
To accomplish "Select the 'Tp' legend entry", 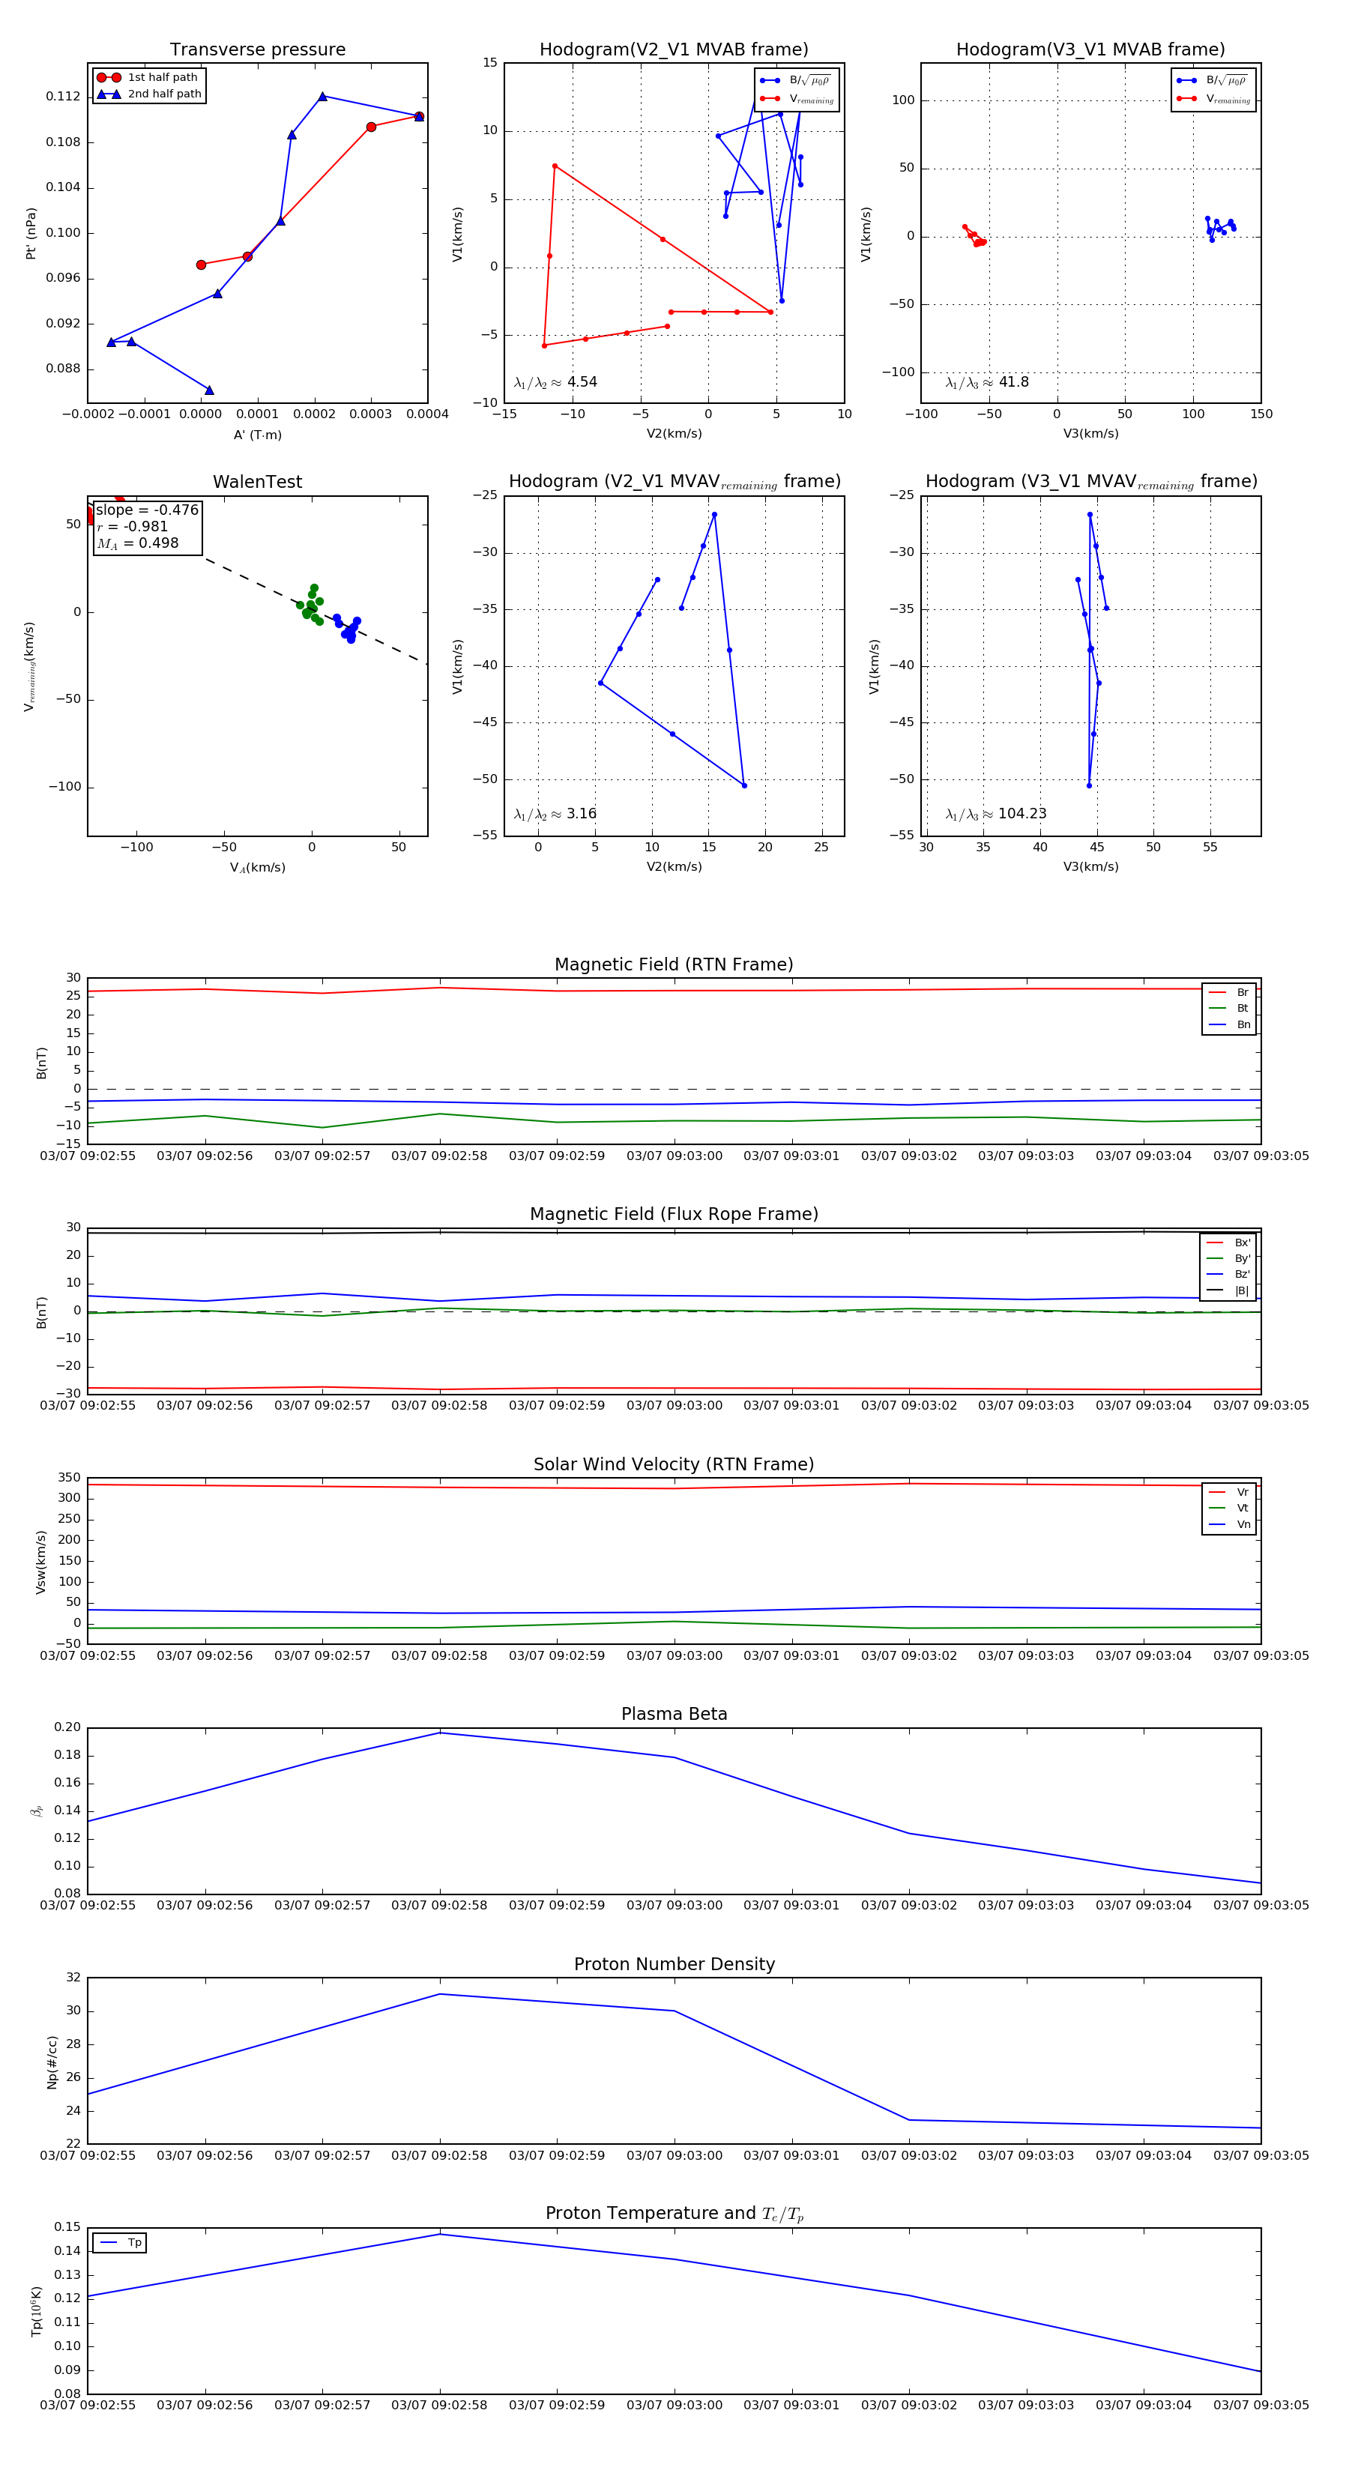I will (x=121, y=2243).
